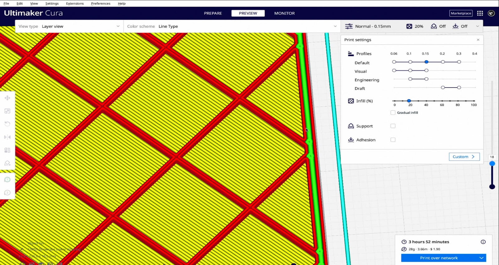Select the Scale tool in left toolbar

(7, 111)
